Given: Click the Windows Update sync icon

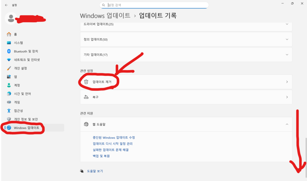Looking at the screenshot, I should coord(9,128).
